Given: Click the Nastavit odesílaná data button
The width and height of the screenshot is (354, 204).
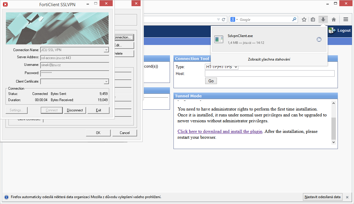Looking at the screenshot, I should pos(322,197).
